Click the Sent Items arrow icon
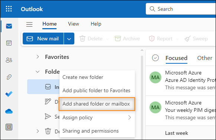This screenshot has width=216, height=140. pyautogui.click(x=48, y=116)
